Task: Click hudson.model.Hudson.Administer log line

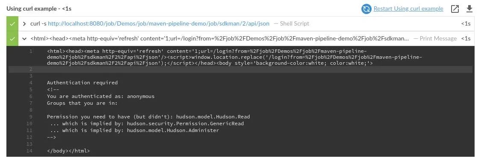Action: point(133,130)
